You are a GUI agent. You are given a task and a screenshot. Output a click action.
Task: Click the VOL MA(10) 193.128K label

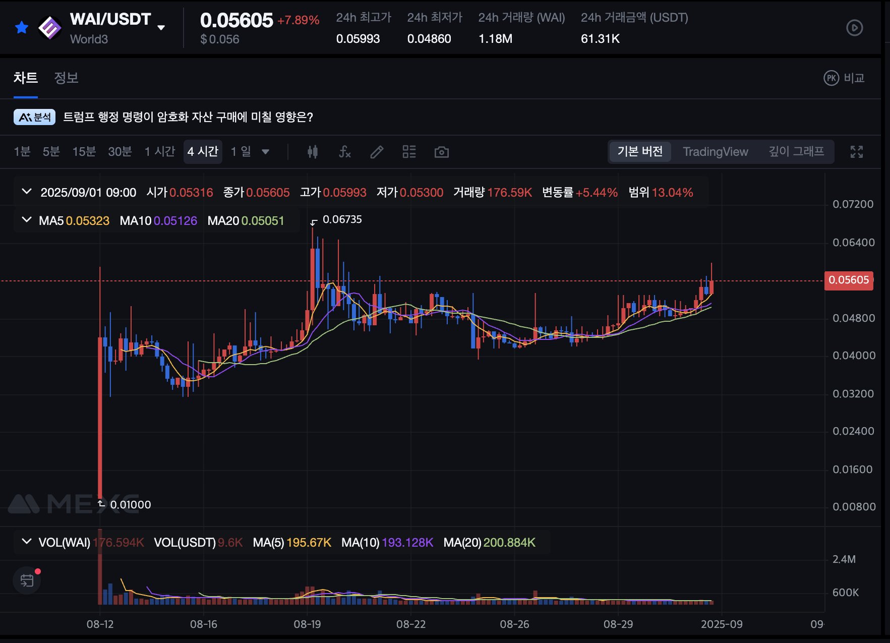[387, 543]
